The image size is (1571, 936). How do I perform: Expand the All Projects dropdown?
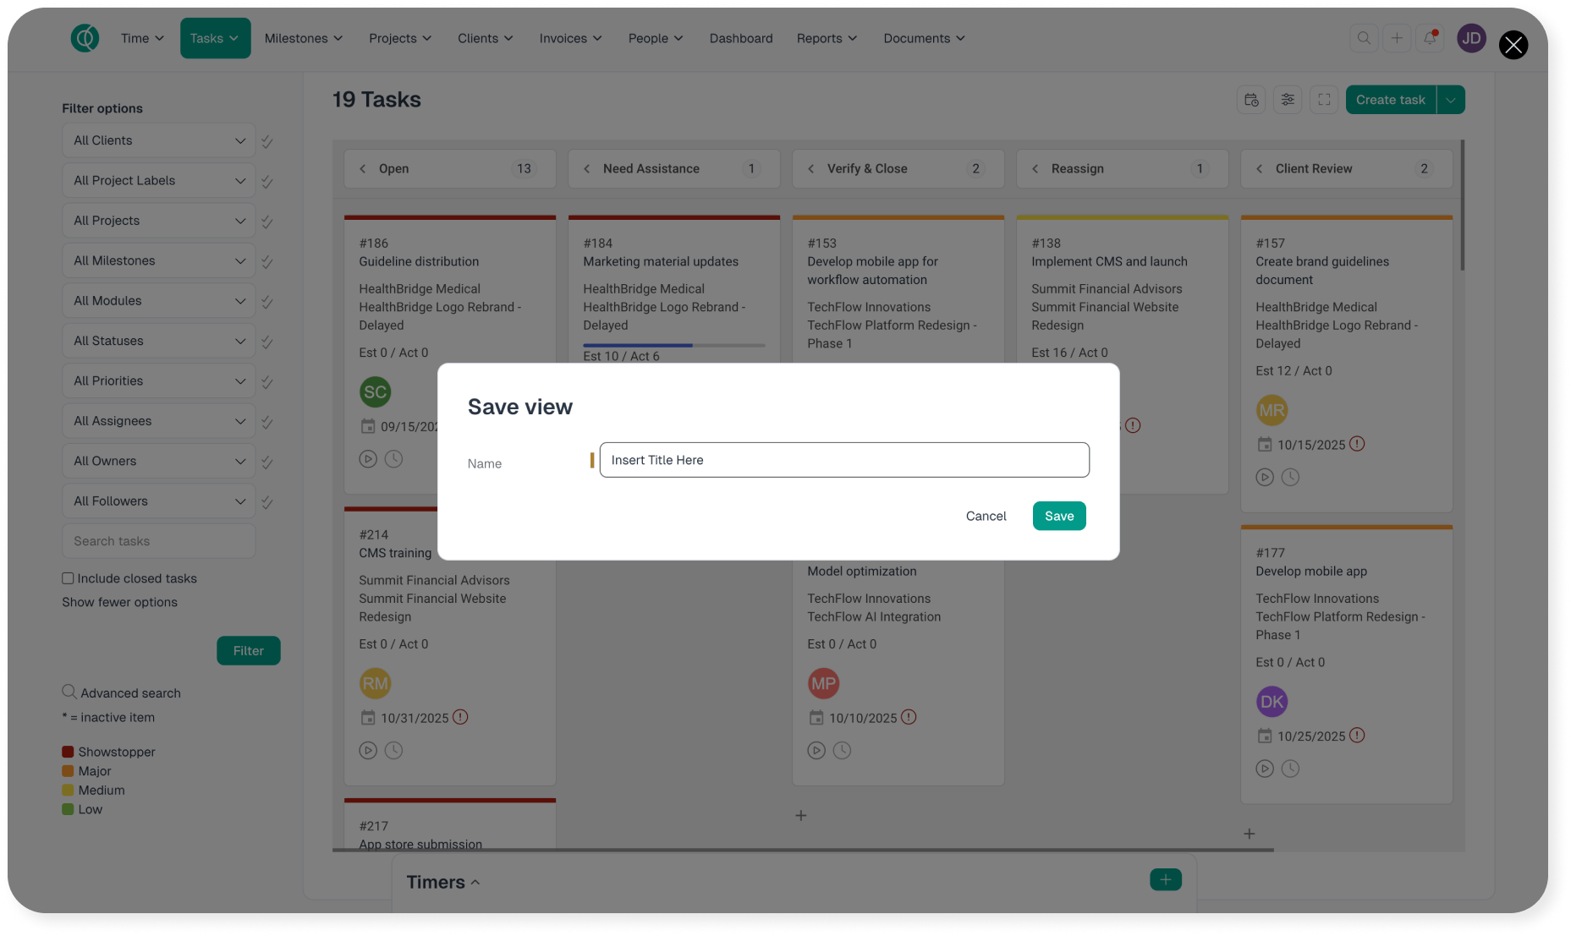click(158, 221)
